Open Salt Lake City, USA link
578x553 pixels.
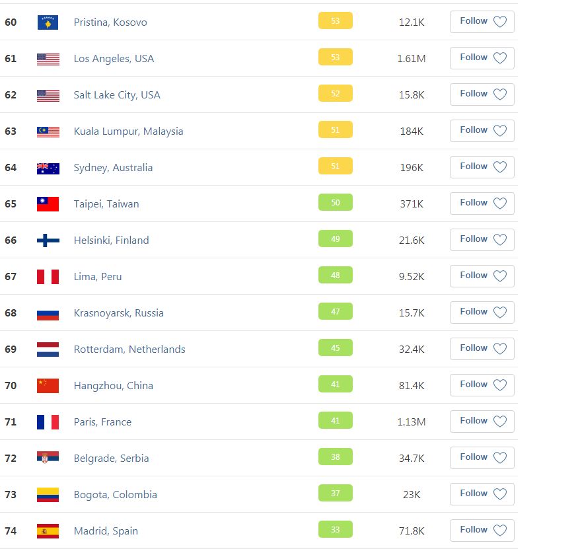pos(117,95)
